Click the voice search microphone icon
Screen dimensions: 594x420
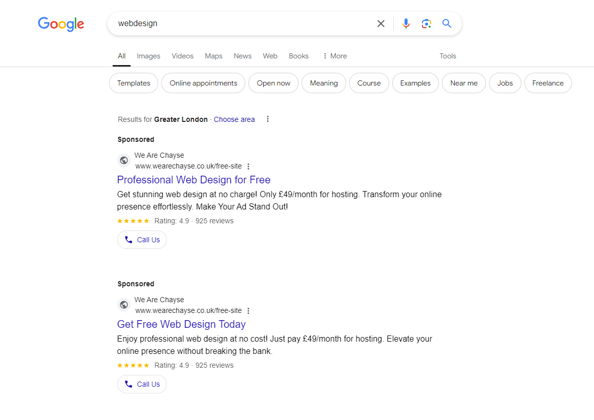(406, 24)
